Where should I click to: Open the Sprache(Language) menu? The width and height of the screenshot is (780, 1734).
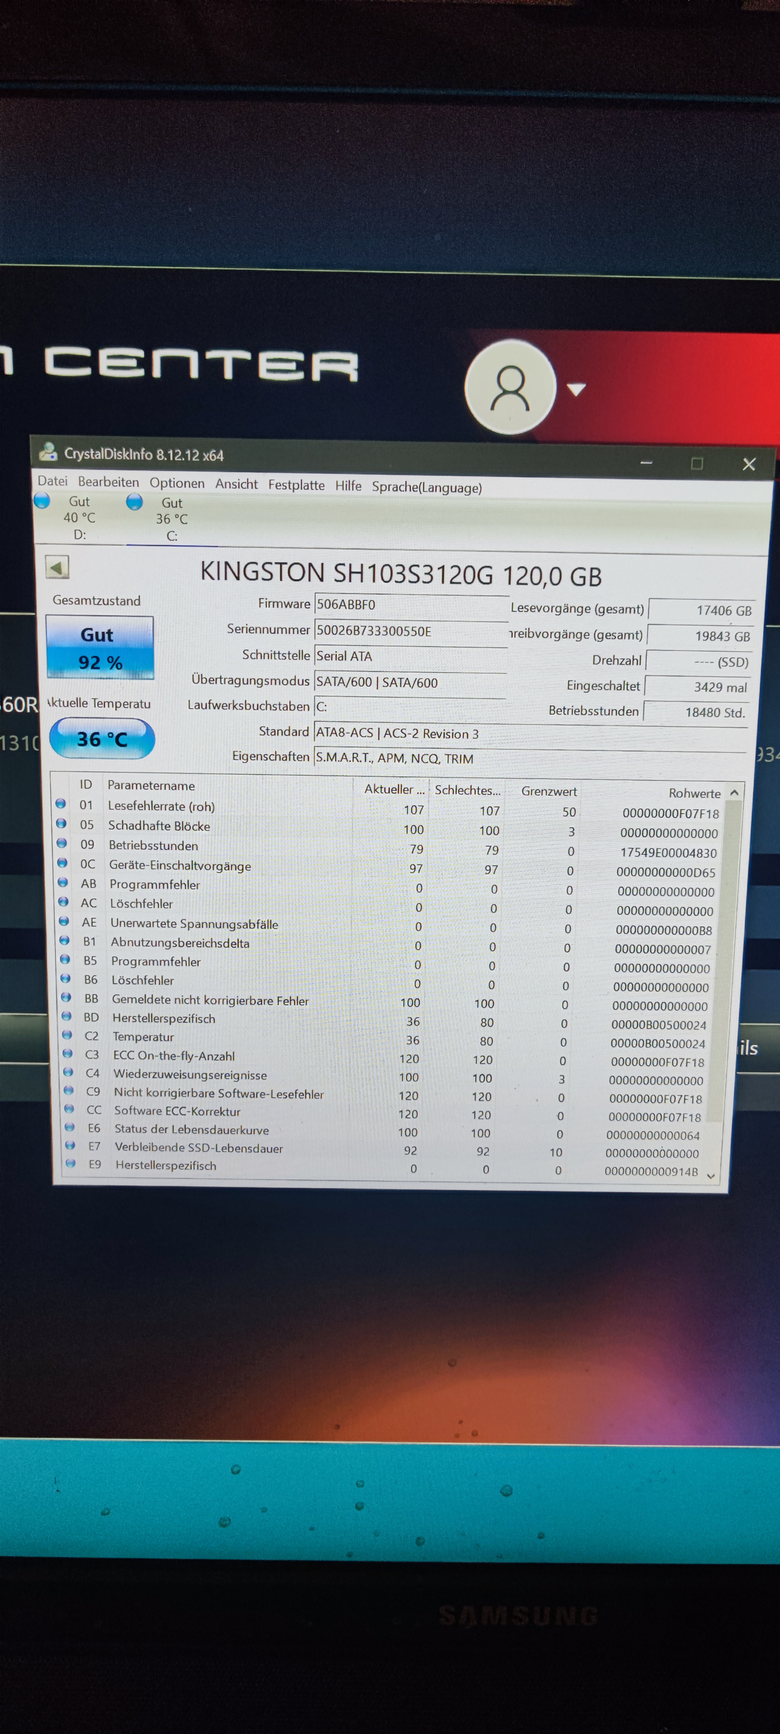(427, 487)
